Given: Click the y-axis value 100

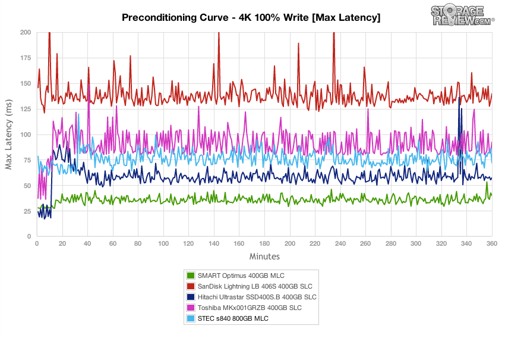Looking at the screenshot, I should point(26,134).
